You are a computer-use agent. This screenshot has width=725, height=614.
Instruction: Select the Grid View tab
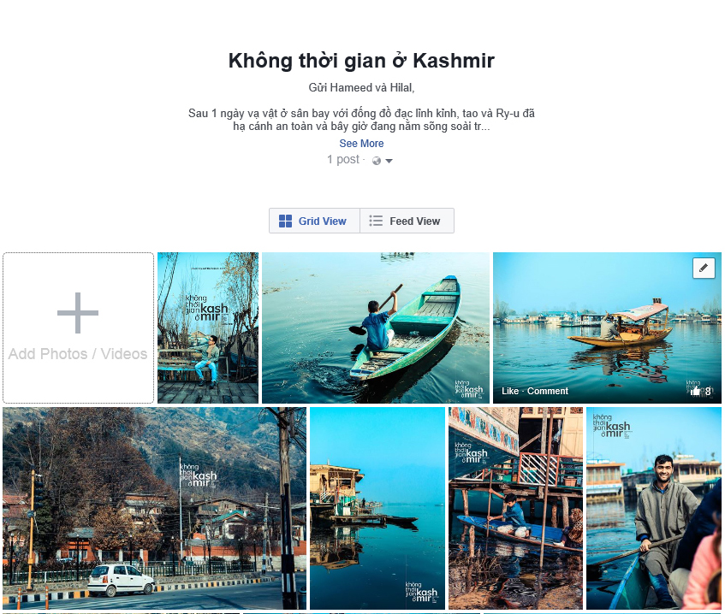314,221
